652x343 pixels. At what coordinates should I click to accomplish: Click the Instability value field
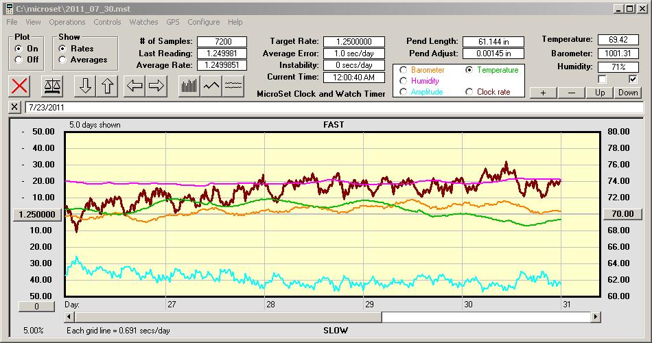click(354, 65)
